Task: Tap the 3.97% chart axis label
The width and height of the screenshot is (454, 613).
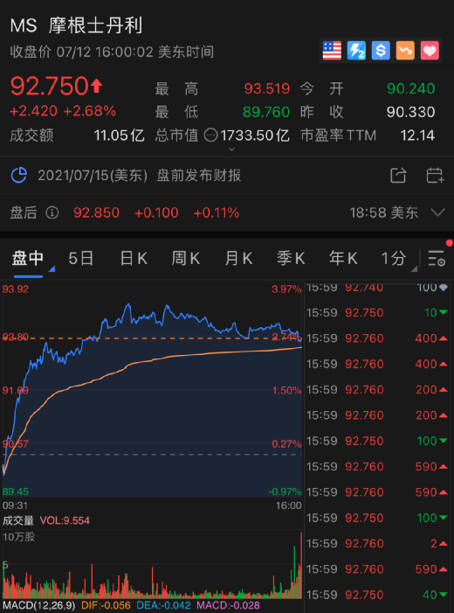Action: pos(286,289)
